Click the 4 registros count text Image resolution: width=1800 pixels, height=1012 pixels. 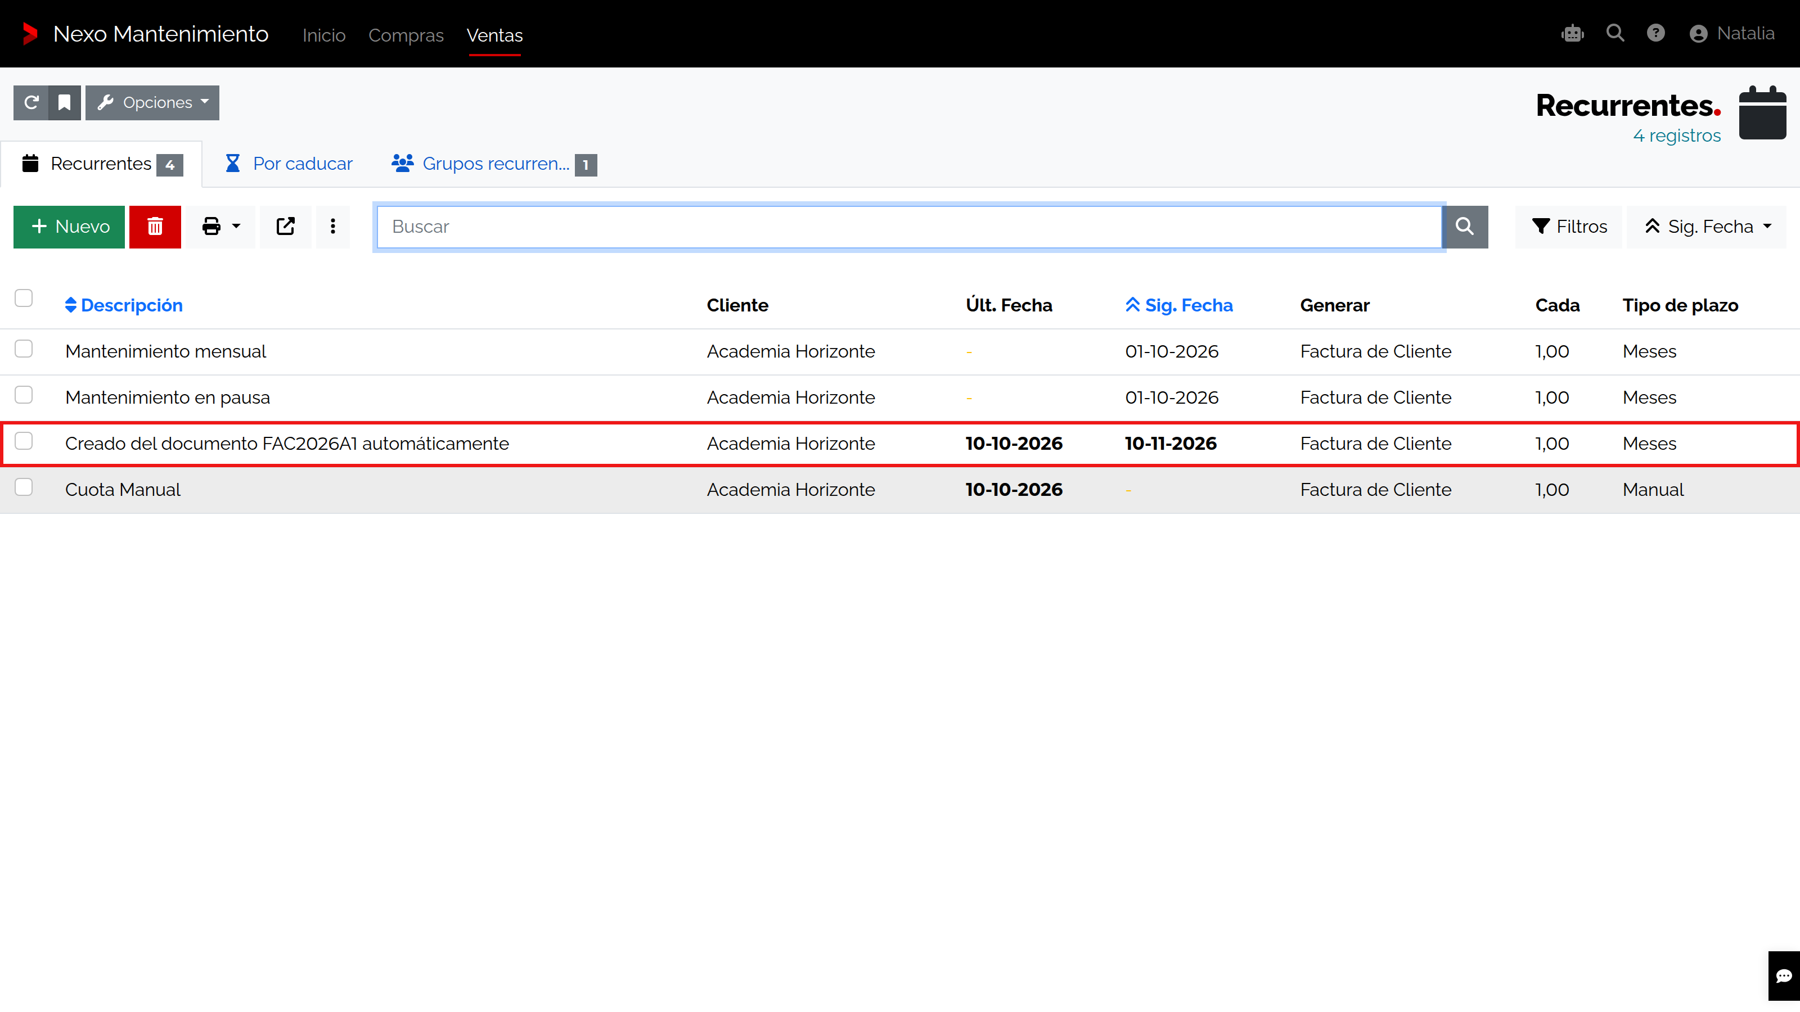1676,135
